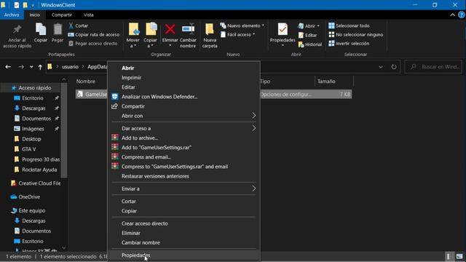Go forward with the right arrow
This screenshot has height=262, width=466.
(21, 67)
